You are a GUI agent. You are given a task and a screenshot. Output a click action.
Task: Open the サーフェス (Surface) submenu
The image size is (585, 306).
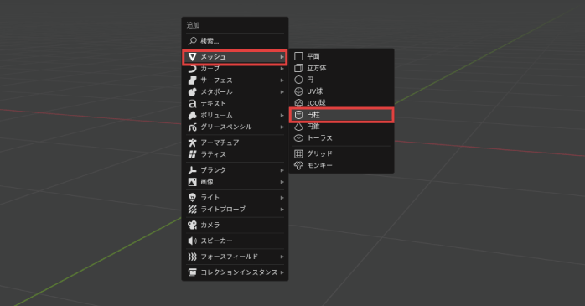pyautogui.click(x=235, y=80)
